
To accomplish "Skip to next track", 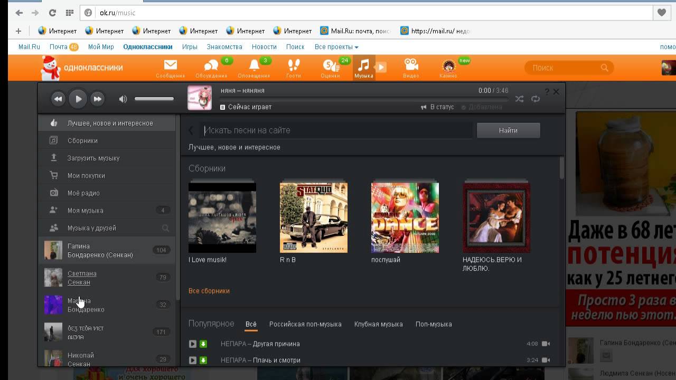I will coord(98,99).
